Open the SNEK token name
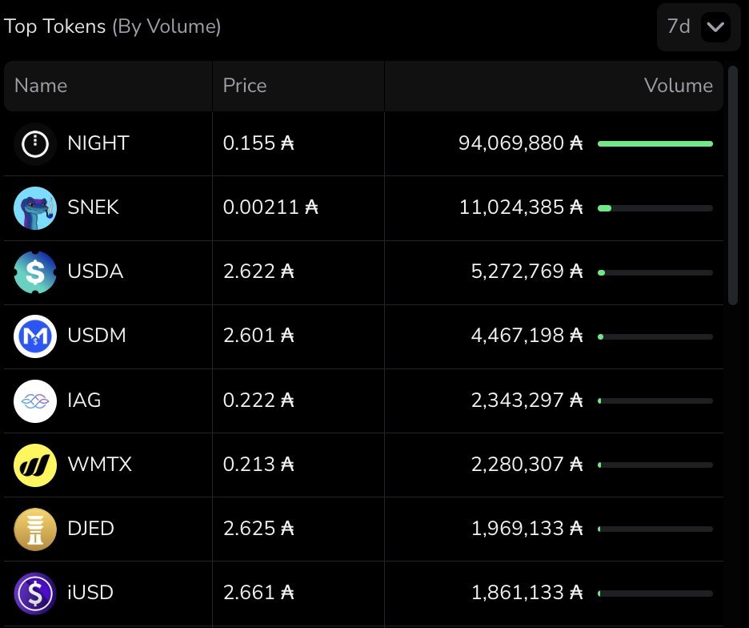This screenshot has width=749, height=628. click(93, 207)
